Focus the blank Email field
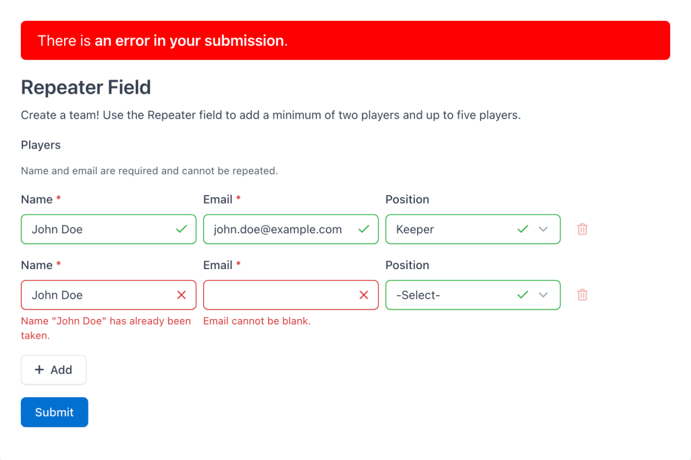Screen dimensions: 691x460 pyautogui.click(x=291, y=295)
